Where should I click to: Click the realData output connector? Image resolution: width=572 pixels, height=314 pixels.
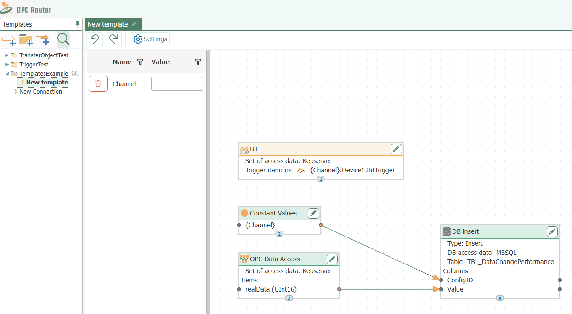[x=339, y=289]
